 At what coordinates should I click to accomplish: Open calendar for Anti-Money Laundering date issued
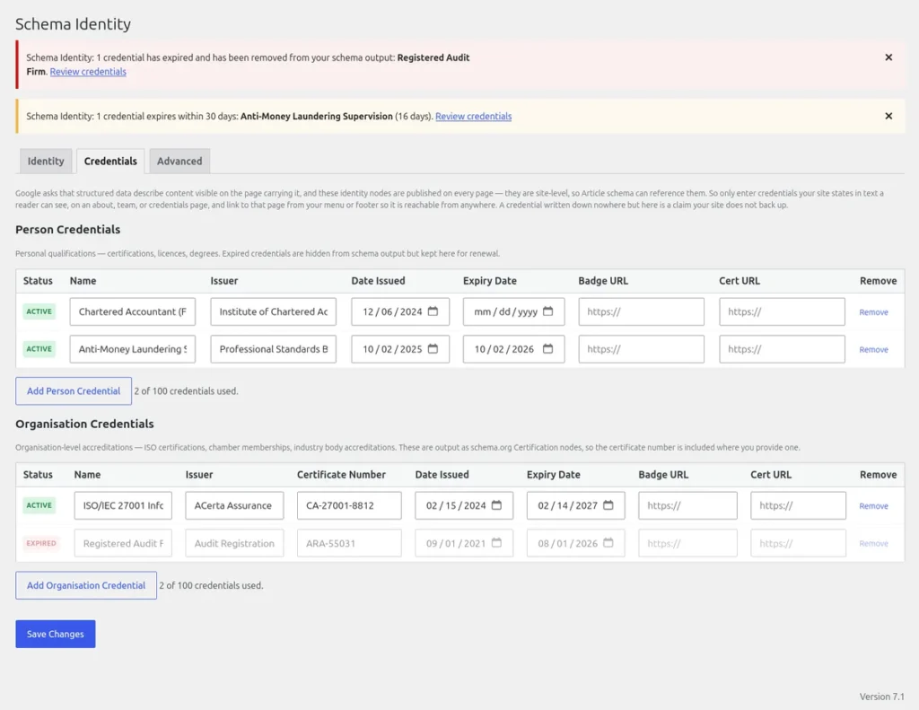pos(433,349)
